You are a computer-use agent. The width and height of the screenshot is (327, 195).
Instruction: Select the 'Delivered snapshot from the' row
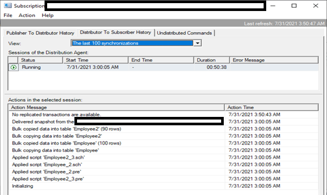pos(163,122)
